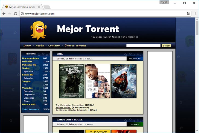Click Total Torrents label
This screenshot has width=199, height=133.
tap(30, 109)
